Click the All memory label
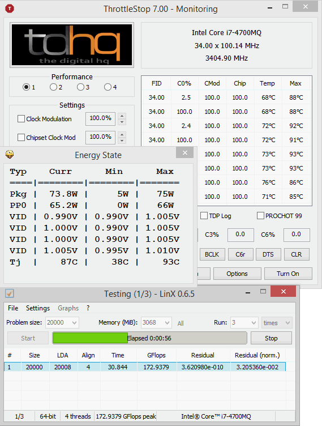Viewport: 322px width, 426px height. [x=181, y=323]
